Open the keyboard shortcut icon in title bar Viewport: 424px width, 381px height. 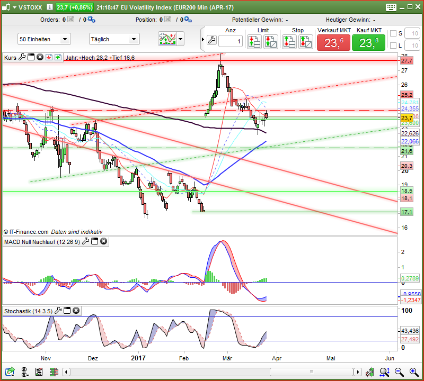pos(391,7)
